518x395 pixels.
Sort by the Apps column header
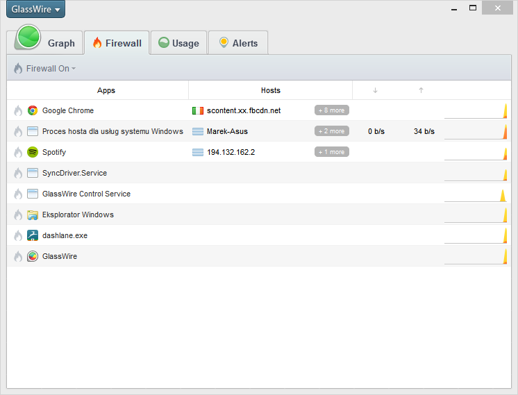pyautogui.click(x=106, y=90)
